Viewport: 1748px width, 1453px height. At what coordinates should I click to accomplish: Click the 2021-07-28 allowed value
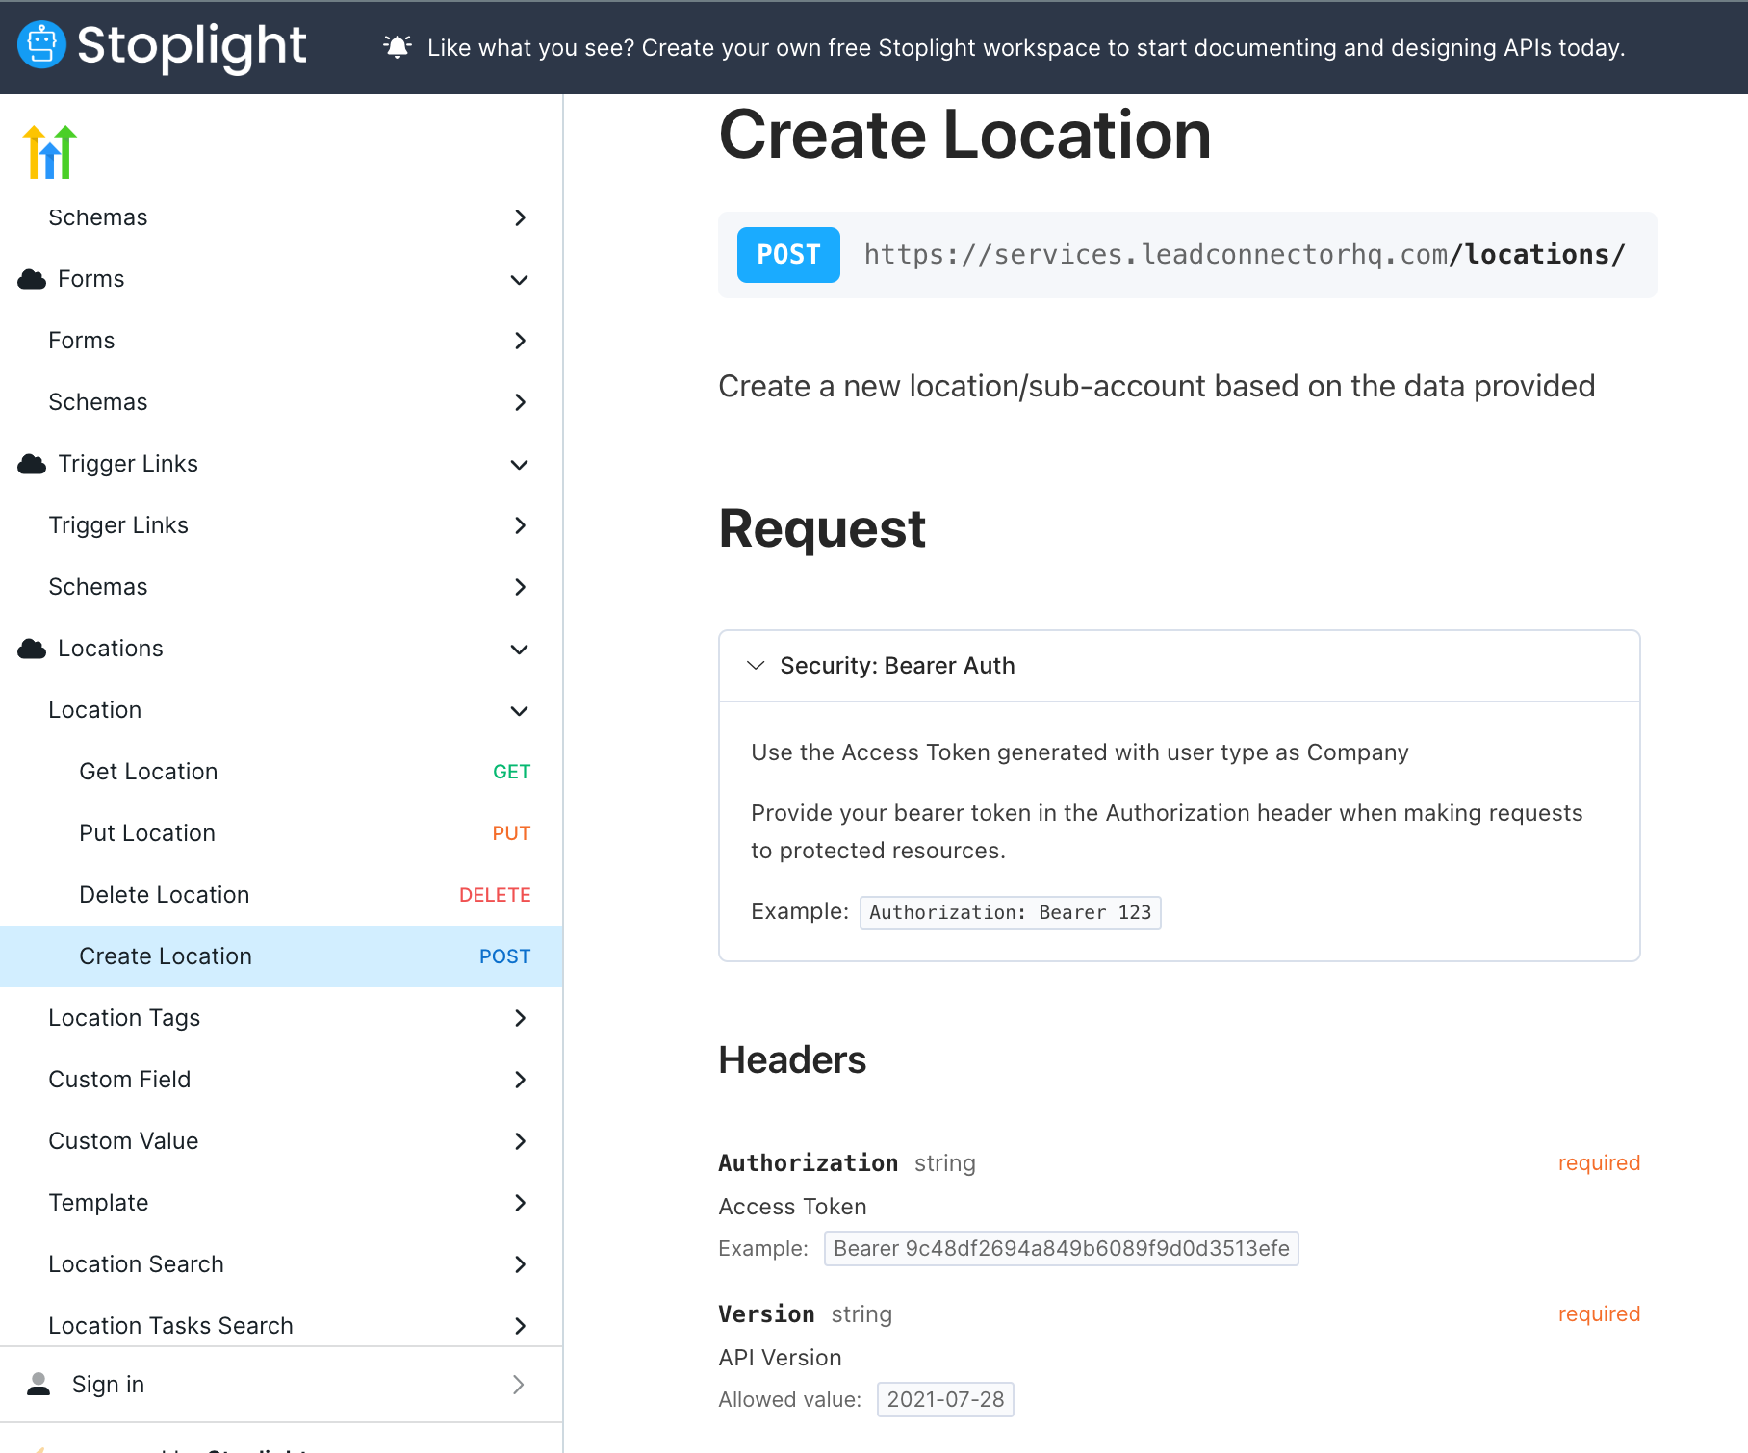[x=945, y=1399]
